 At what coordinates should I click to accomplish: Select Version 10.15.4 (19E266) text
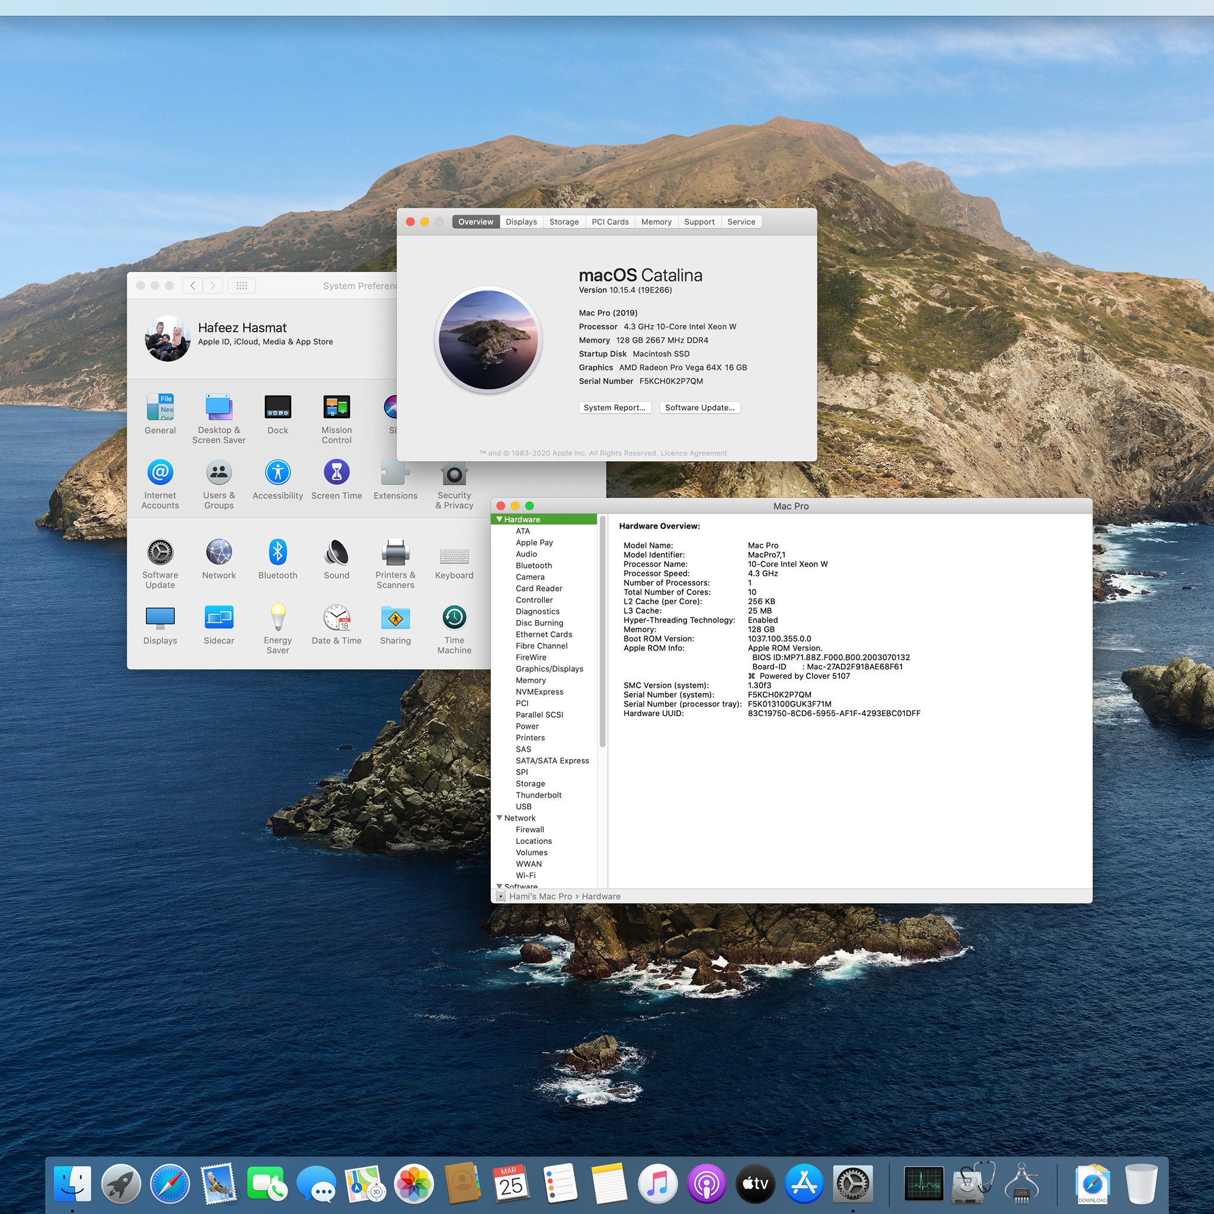point(625,290)
